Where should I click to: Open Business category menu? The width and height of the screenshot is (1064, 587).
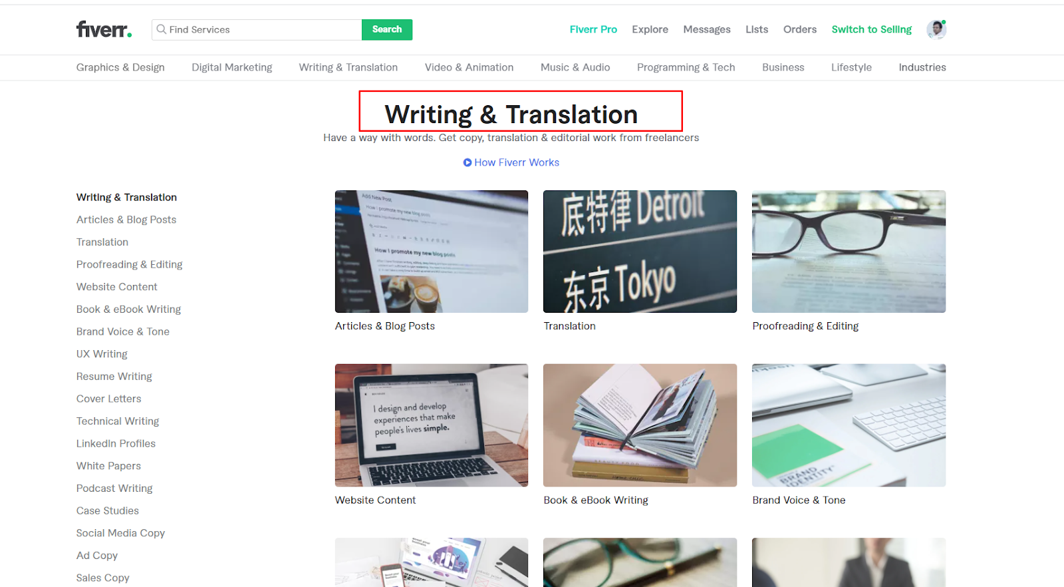[x=783, y=67]
